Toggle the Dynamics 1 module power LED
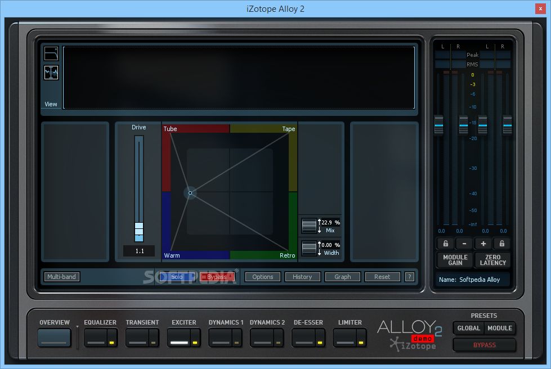This screenshot has width=551, height=369. click(x=236, y=342)
